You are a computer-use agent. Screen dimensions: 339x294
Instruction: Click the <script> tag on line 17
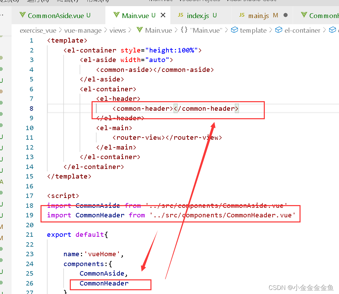coord(63,196)
